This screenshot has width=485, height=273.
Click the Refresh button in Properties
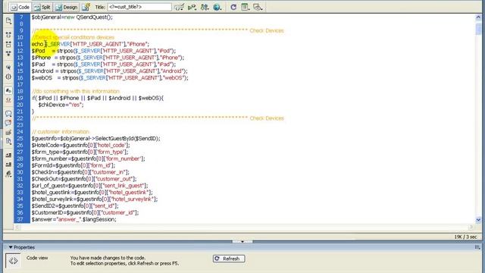pyautogui.click(x=229, y=259)
